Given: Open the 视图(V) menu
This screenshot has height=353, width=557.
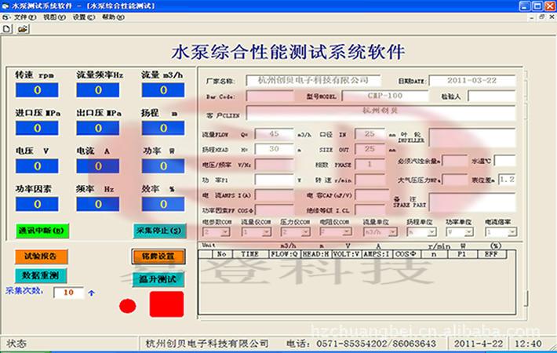Looking at the screenshot, I should click(x=54, y=17).
